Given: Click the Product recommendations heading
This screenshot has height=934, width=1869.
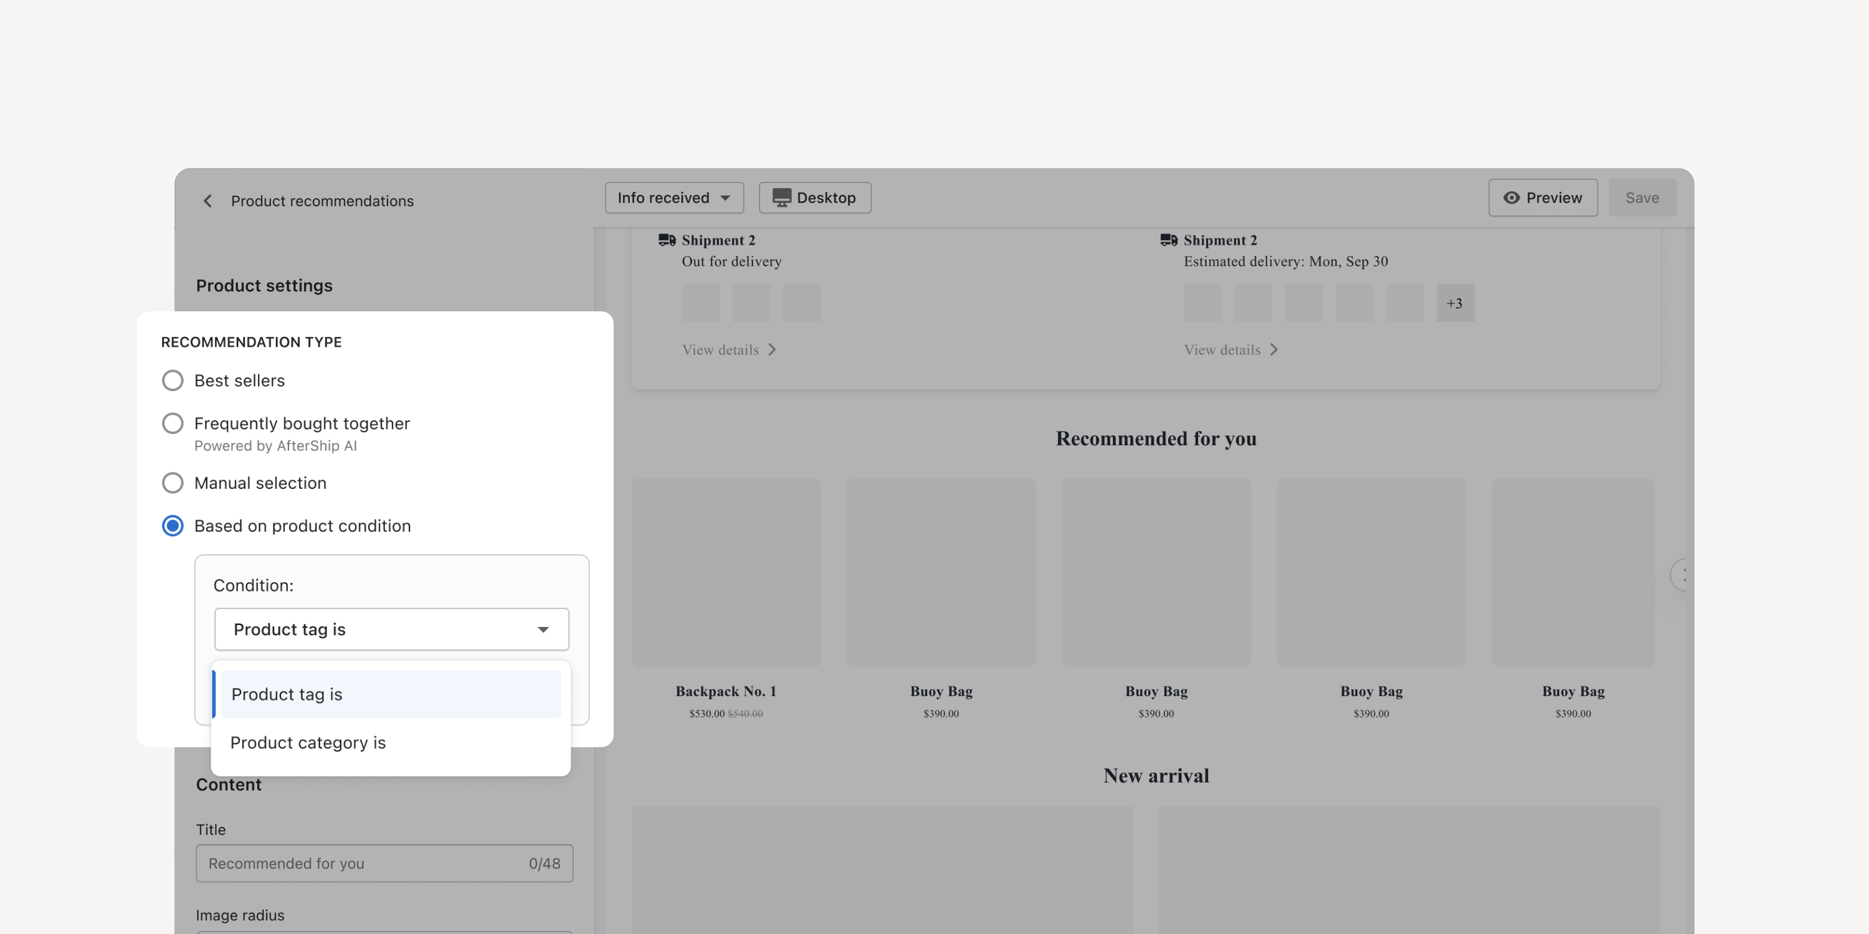Looking at the screenshot, I should point(322,201).
